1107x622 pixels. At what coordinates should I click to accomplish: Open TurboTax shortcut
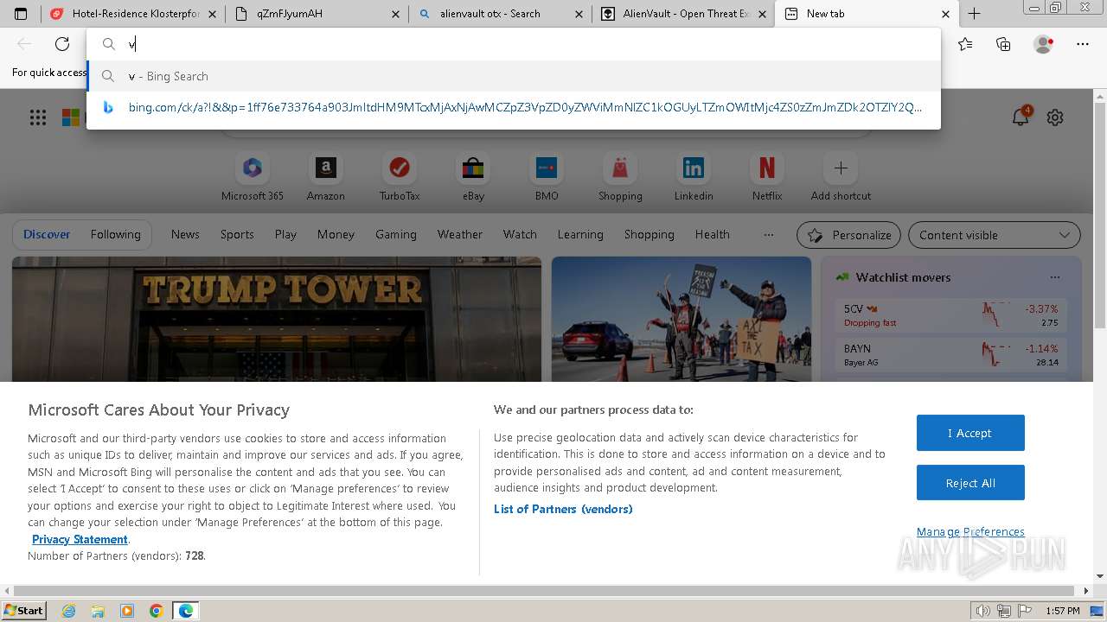[400, 177]
